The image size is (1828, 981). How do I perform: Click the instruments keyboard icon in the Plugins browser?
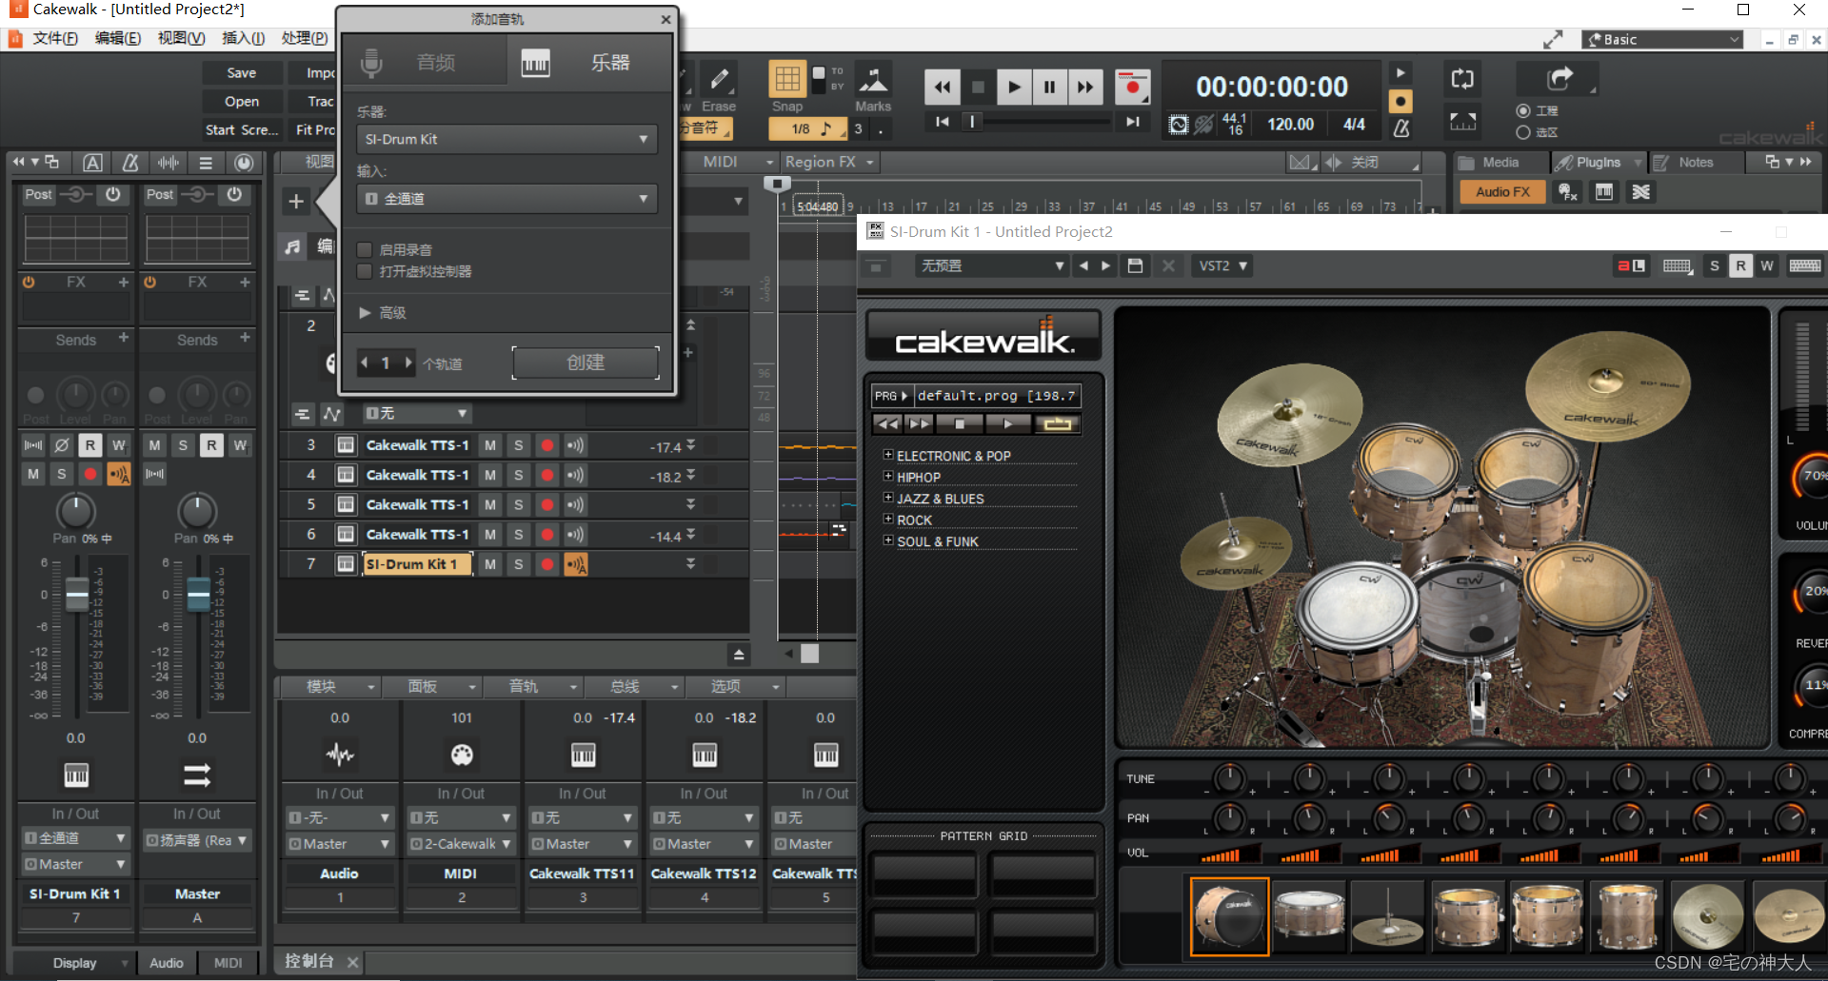[x=1604, y=192]
